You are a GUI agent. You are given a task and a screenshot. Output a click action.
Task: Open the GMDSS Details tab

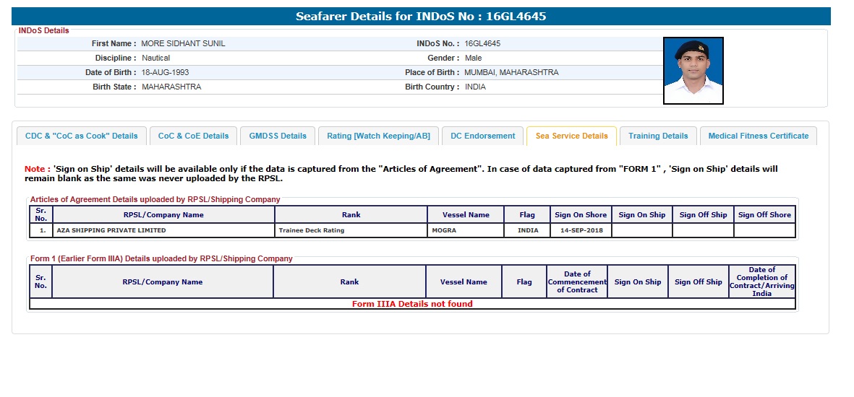click(278, 136)
